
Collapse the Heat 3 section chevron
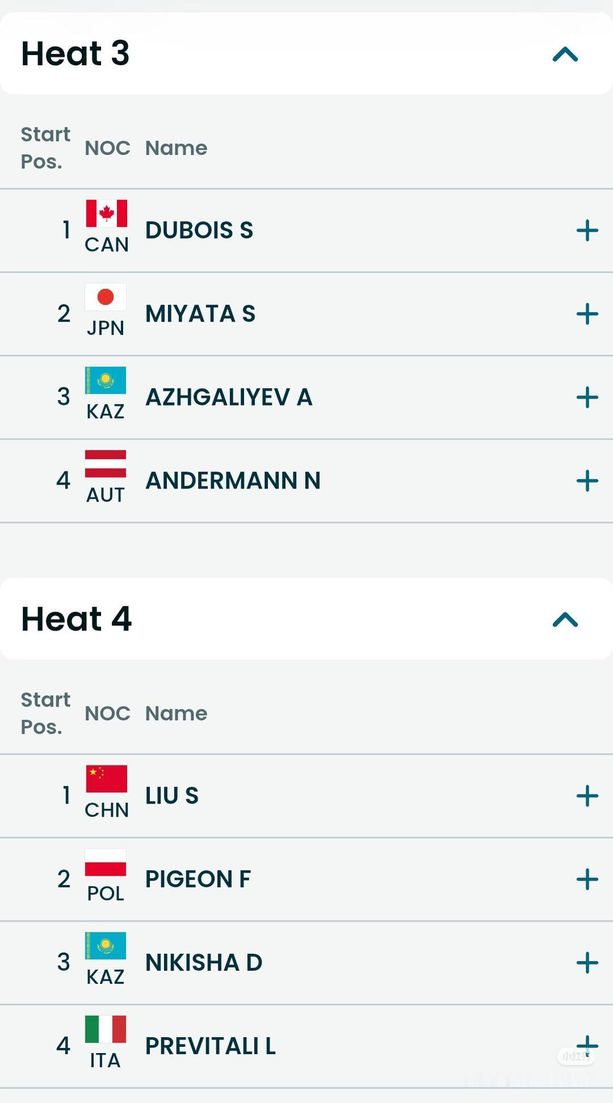[x=565, y=54]
